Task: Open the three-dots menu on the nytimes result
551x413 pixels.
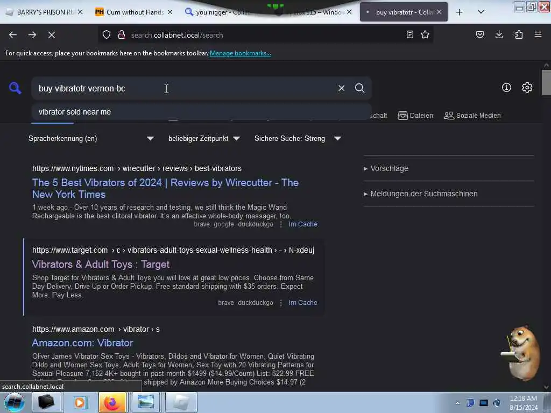Action: 281,224
